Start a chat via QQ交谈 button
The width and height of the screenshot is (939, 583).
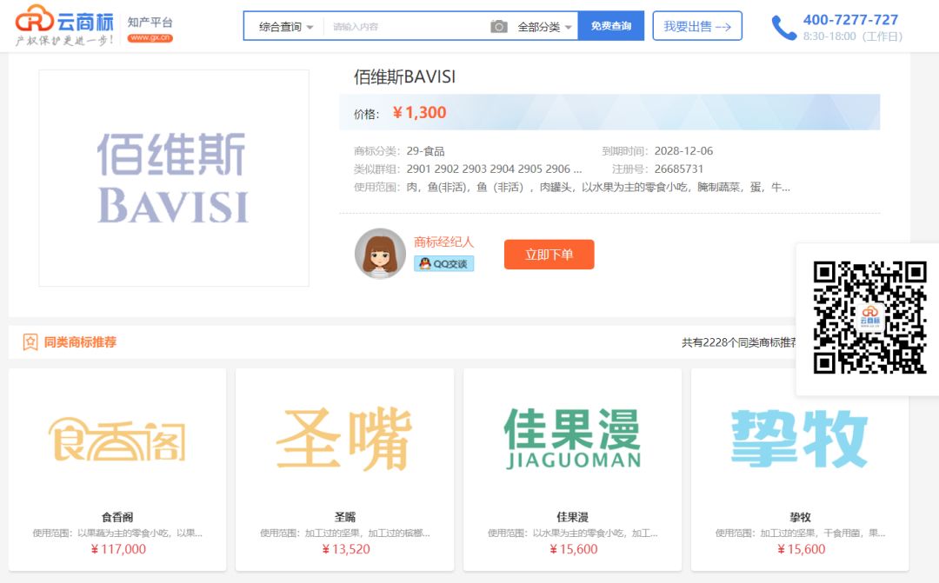[x=443, y=263]
